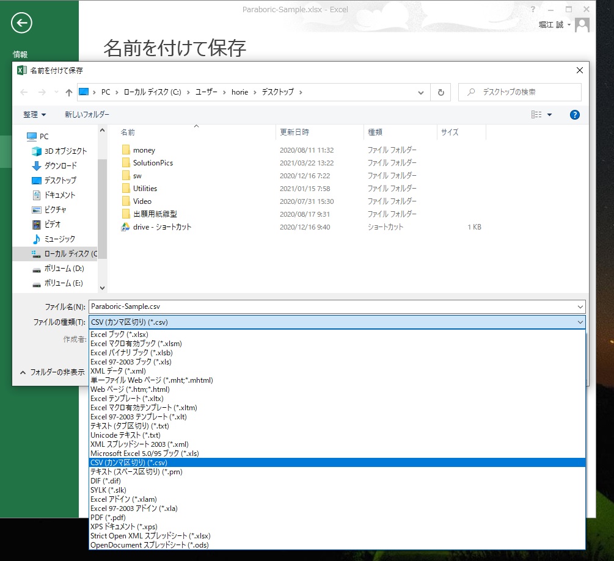614x561 pixels.
Task: Click 新しいフォルダー button
Action: coord(87,115)
